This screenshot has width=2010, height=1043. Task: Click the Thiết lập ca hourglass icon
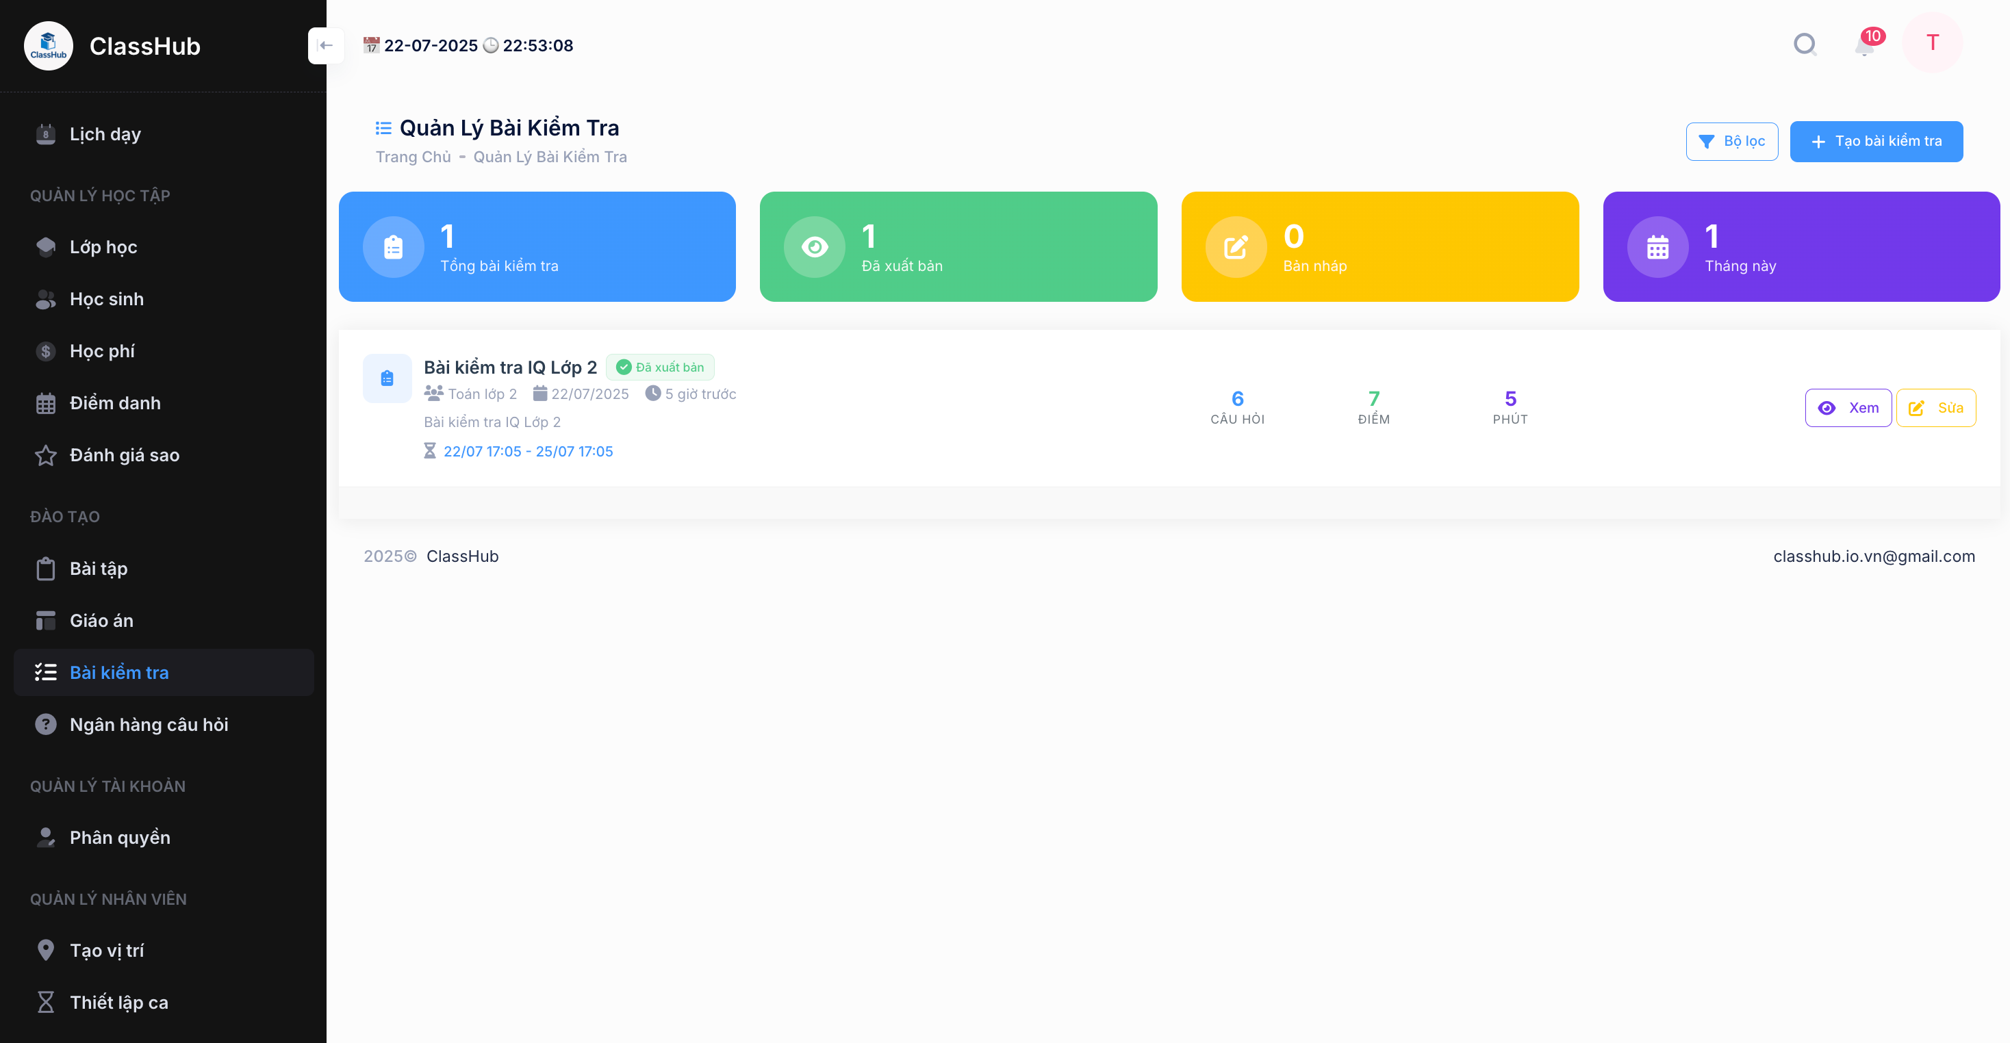46,1002
